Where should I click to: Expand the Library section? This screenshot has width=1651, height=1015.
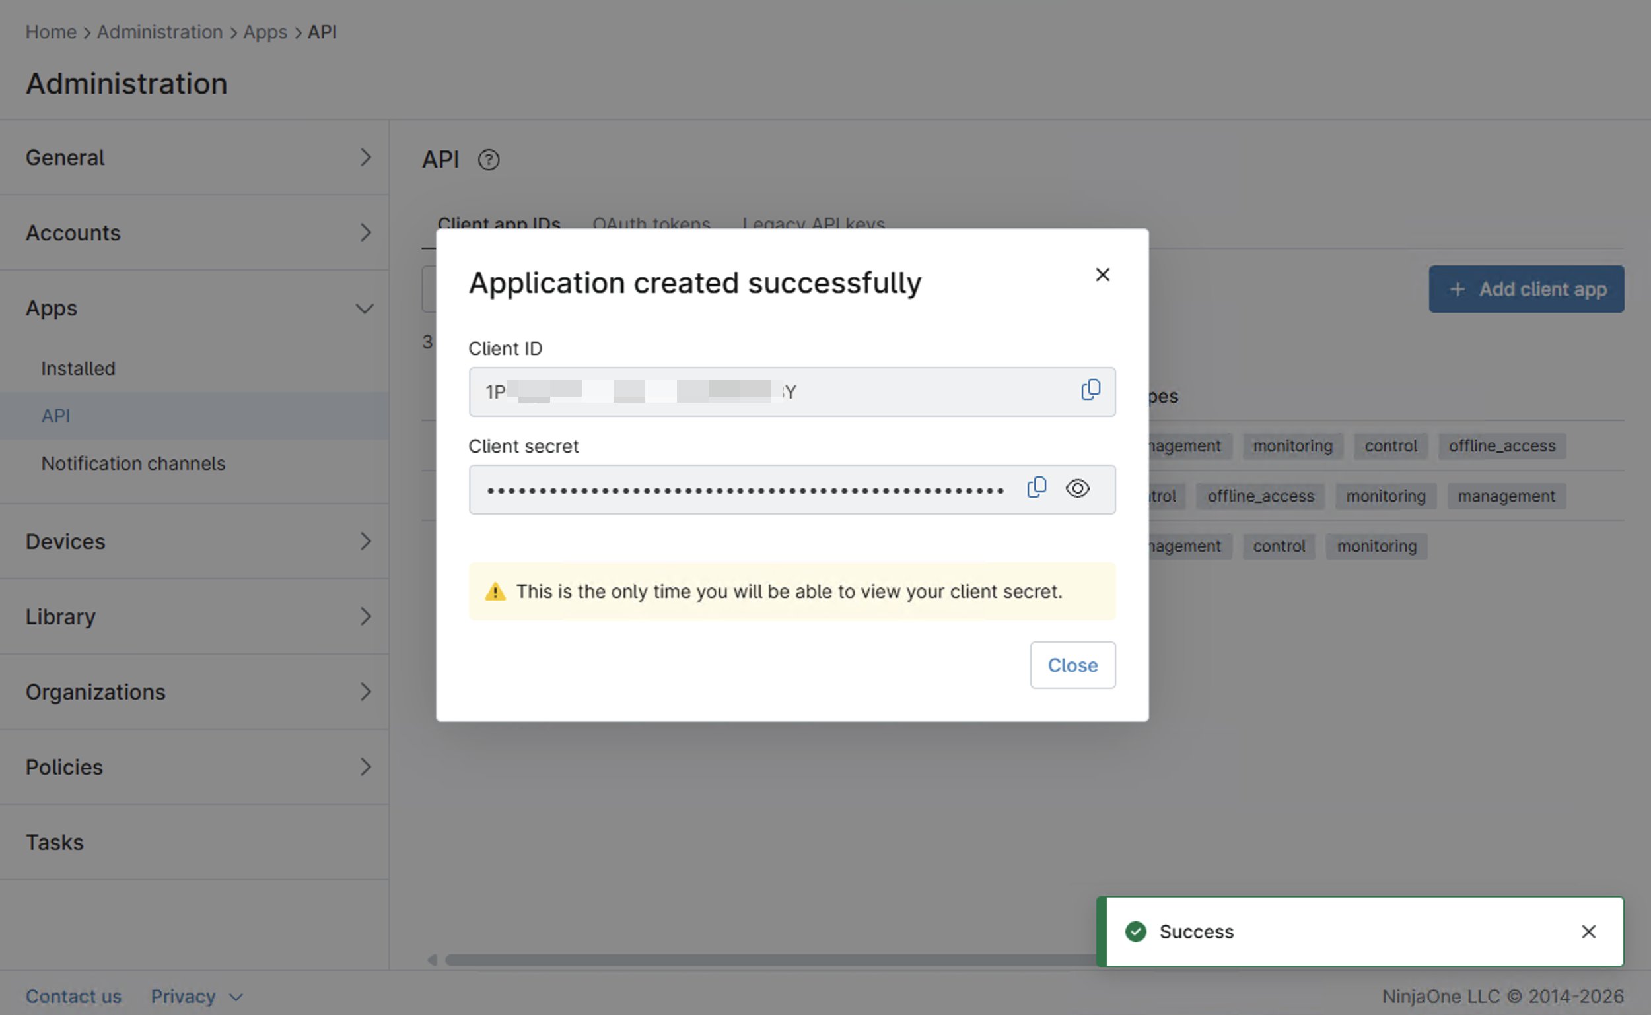(x=194, y=617)
